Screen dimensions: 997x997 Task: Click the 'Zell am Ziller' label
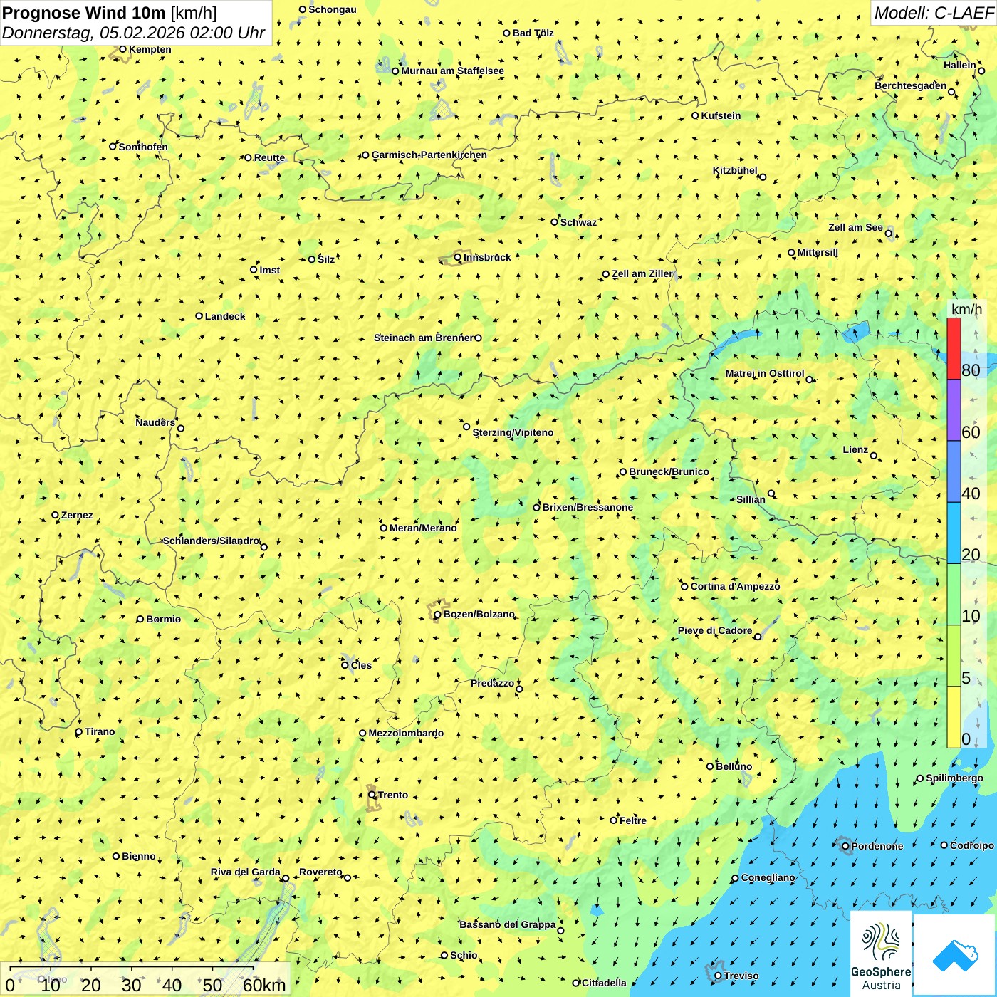642,273
